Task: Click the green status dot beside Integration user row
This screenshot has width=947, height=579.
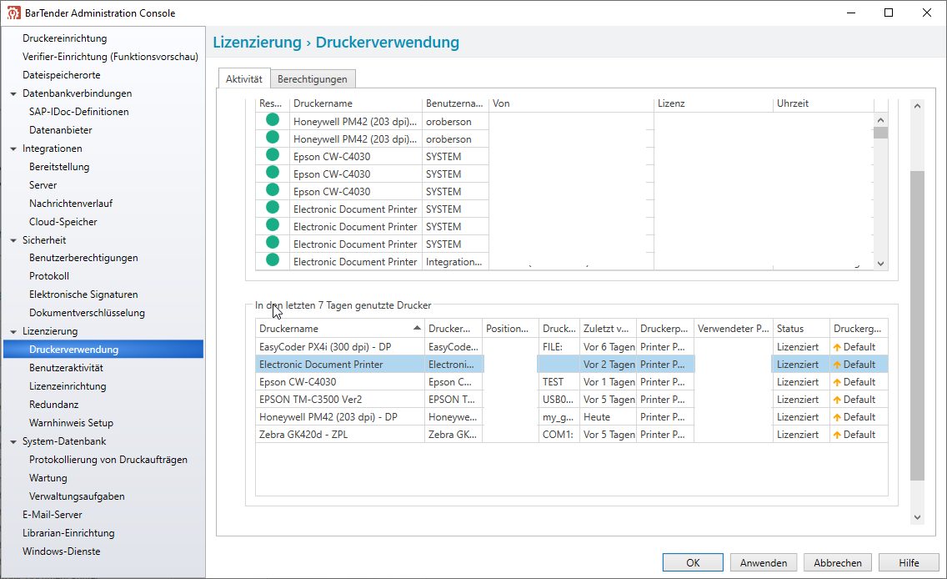Action: tap(273, 260)
